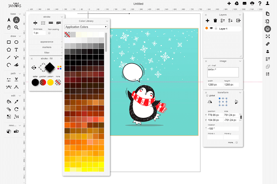This screenshot has height=184, width=277.
Task: Pick the transparent no-color swatch
Action: (x=67, y=34)
